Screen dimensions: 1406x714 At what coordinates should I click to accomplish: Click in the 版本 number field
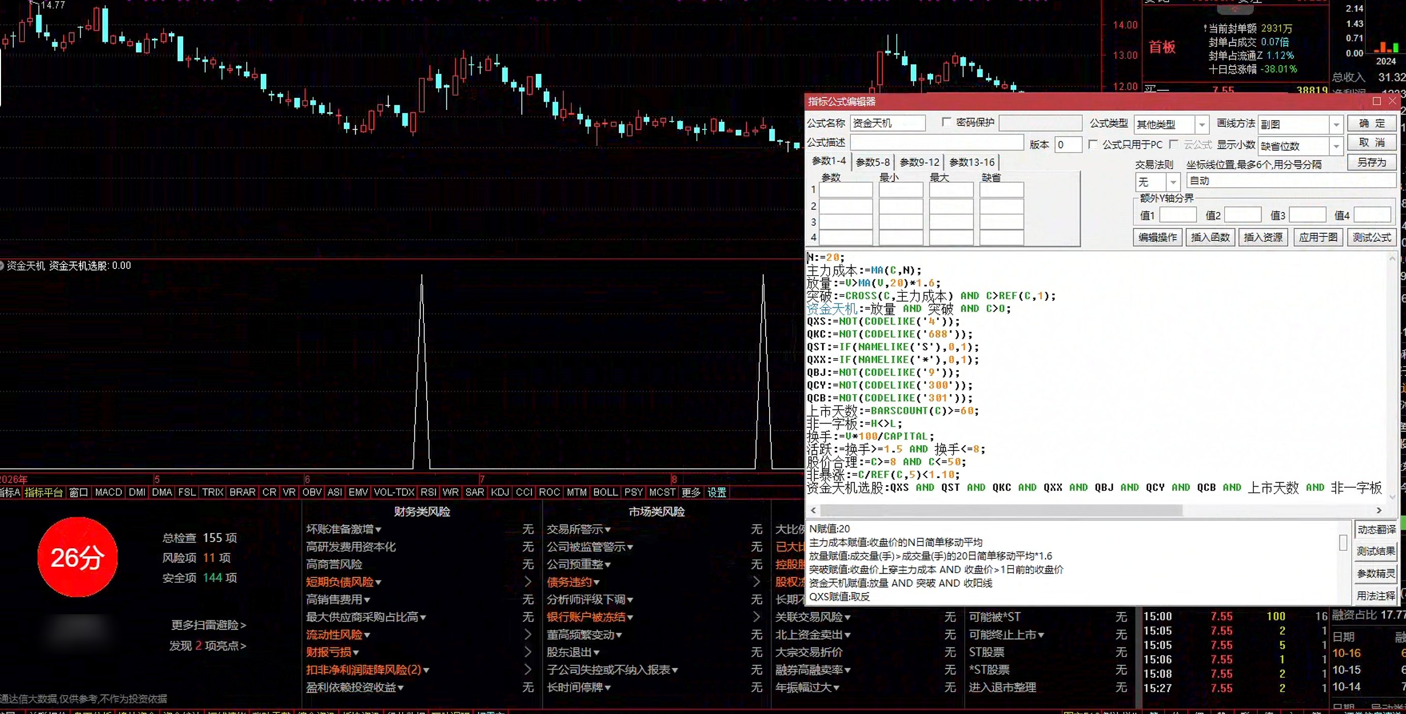coord(1068,144)
